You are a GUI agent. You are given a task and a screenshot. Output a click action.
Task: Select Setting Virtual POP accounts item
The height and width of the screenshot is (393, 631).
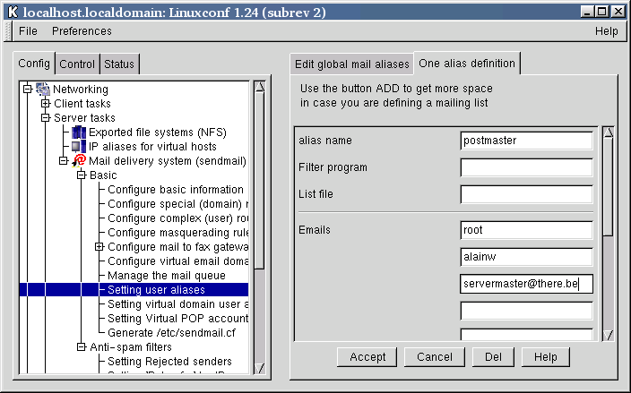pyautogui.click(x=177, y=319)
